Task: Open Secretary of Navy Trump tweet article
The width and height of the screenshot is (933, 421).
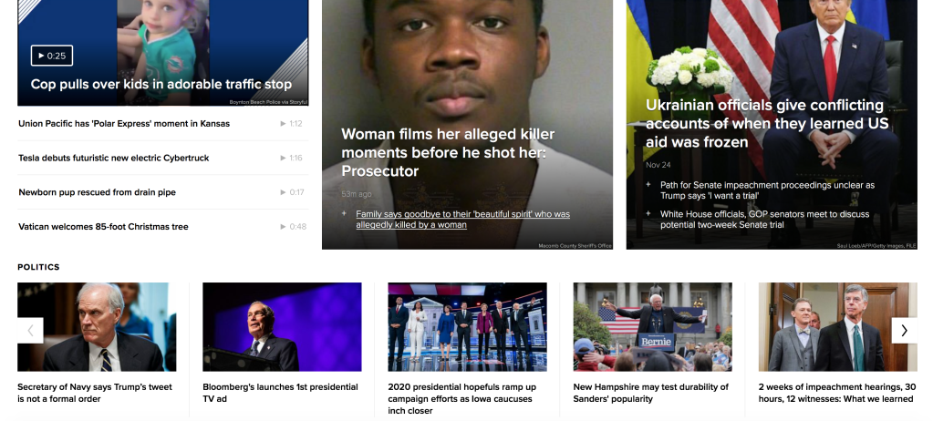Action: click(95, 393)
